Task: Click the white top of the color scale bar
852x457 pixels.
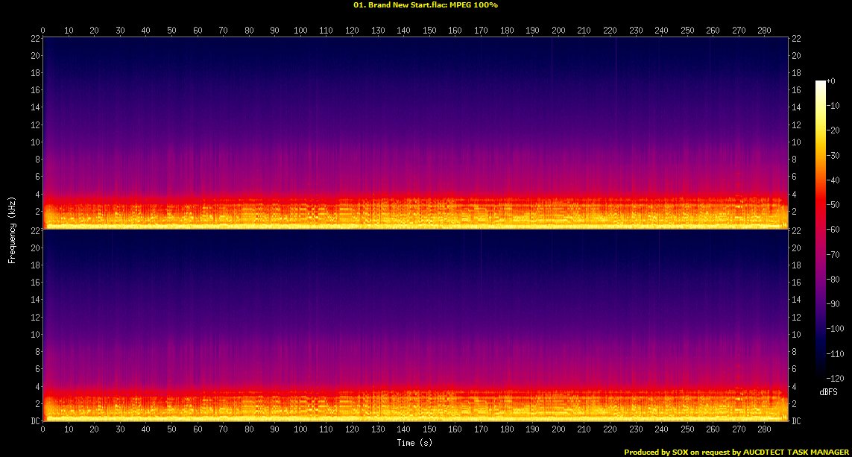Action: [820, 83]
